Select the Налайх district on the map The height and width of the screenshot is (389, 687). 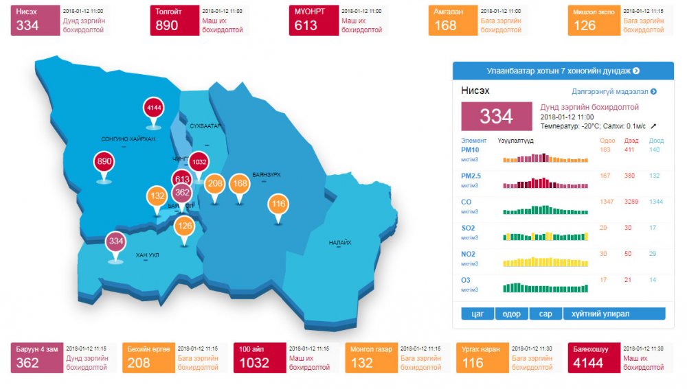(x=339, y=243)
